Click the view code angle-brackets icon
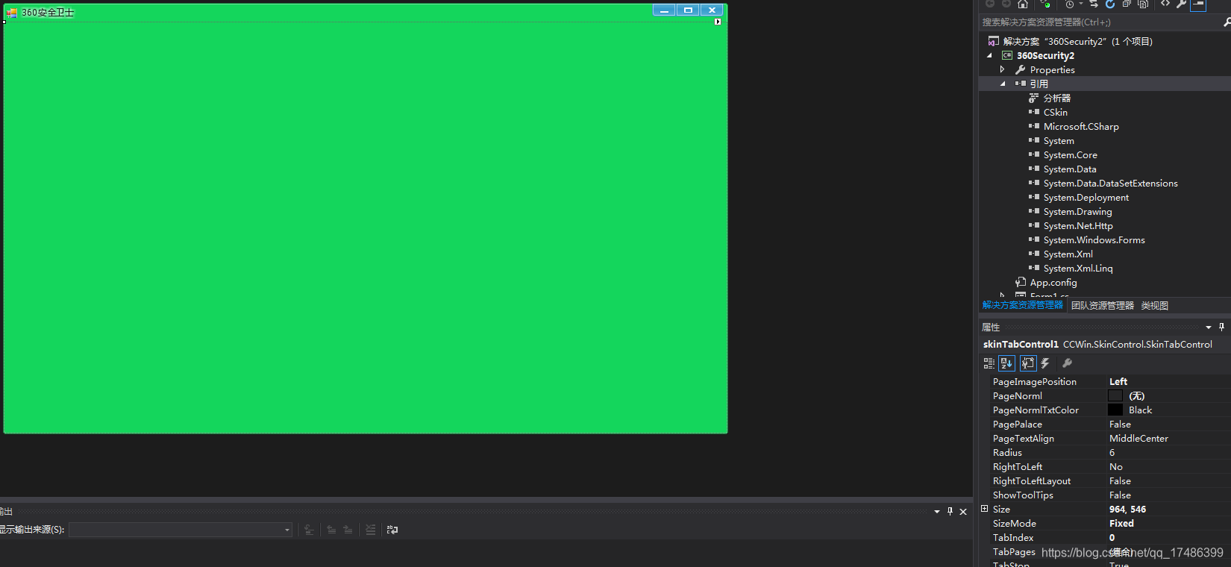 pyautogui.click(x=1165, y=4)
